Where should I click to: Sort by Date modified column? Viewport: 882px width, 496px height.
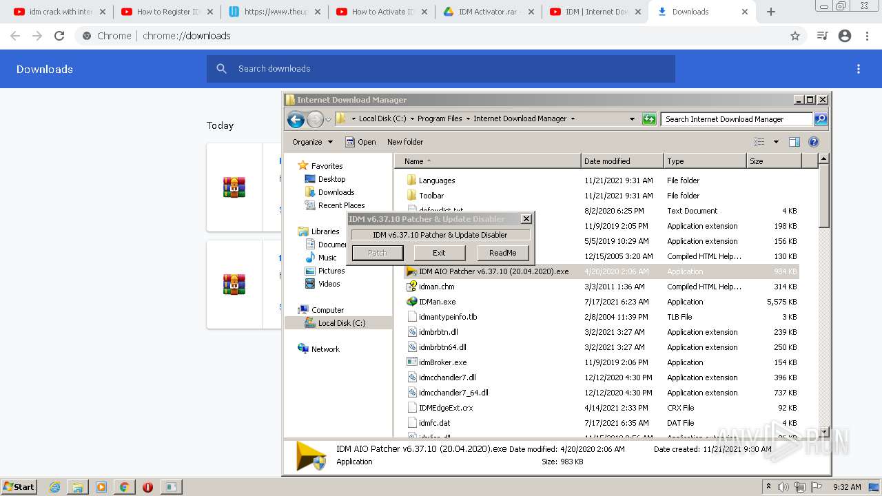(x=622, y=161)
